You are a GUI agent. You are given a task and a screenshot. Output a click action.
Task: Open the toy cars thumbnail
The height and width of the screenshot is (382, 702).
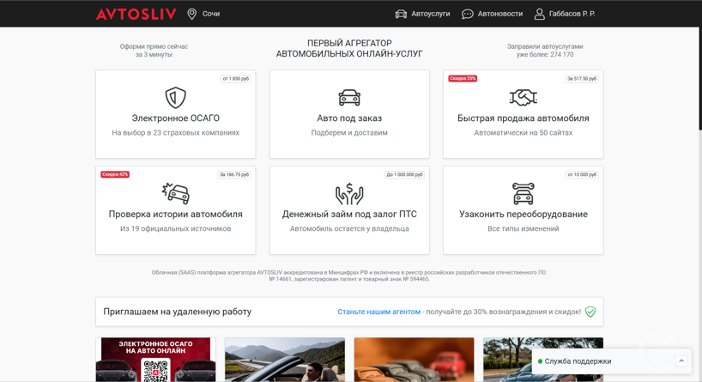click(415, 360)
